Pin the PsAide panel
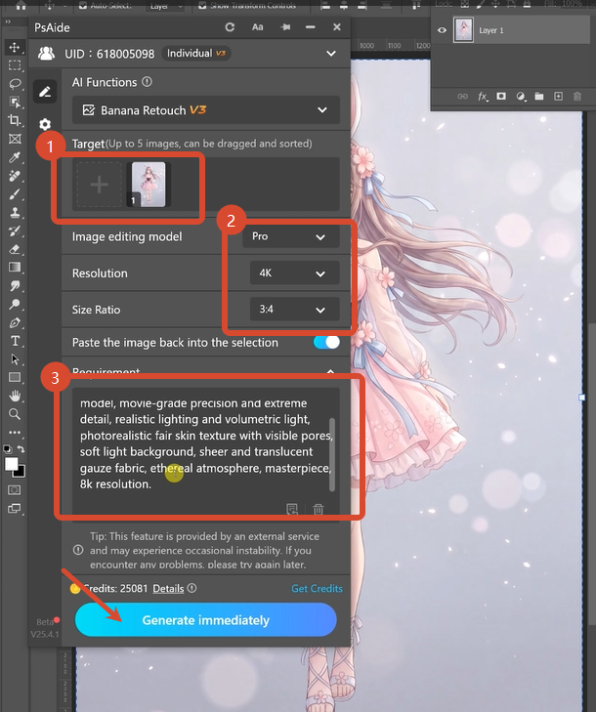Image resolution: width=596 pixels, height=712 pixels. [x=285, y=27]
